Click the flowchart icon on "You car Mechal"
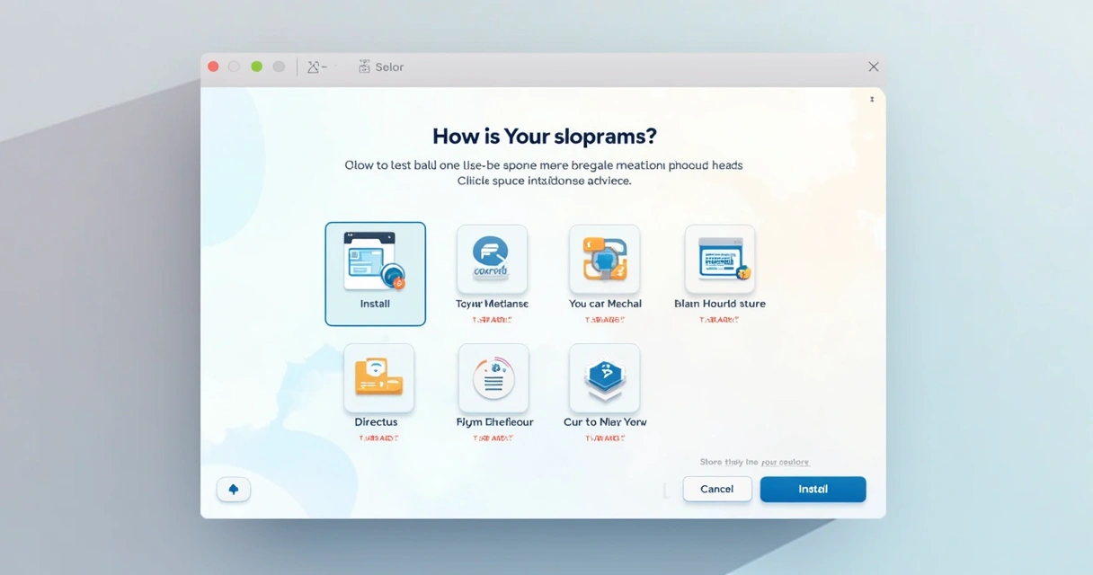The height and width of the screenshot is (575, 1093). (604, 259)
